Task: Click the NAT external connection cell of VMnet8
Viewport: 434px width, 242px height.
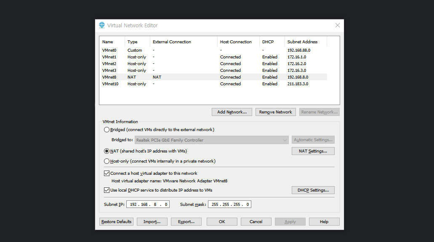Action: [157, 77]
